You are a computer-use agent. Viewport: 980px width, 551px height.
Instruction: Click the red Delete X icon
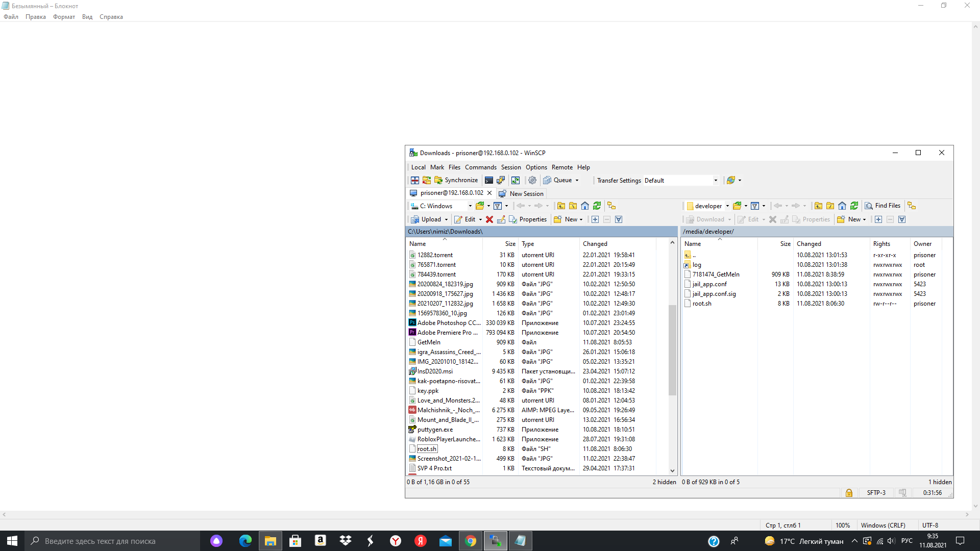pos(489,219)
